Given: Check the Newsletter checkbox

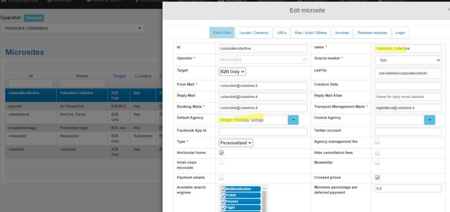Looking at the screenshot, I should [x=377, y=162].
